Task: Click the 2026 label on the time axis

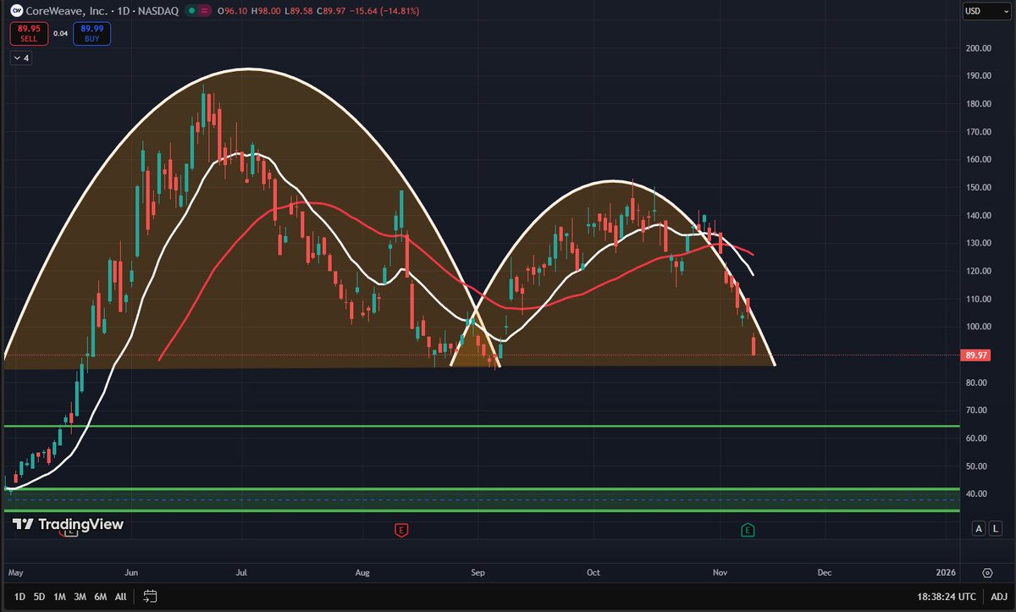Action: click(x=945, y=573)
